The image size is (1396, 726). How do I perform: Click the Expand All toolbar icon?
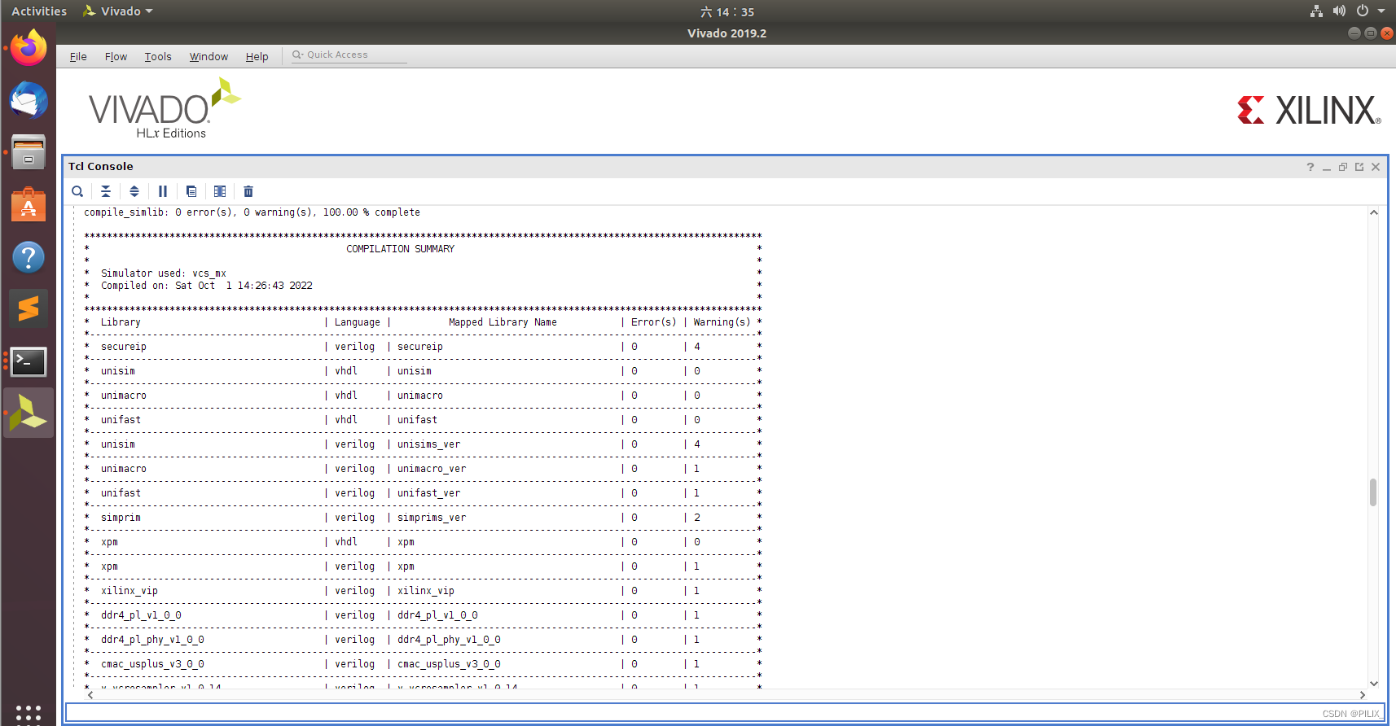coord(134,191)
